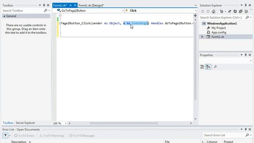Viewport: 254px width, 143px height.
Task: Click the Search Toolbox input field
Action: click(23, 11)
